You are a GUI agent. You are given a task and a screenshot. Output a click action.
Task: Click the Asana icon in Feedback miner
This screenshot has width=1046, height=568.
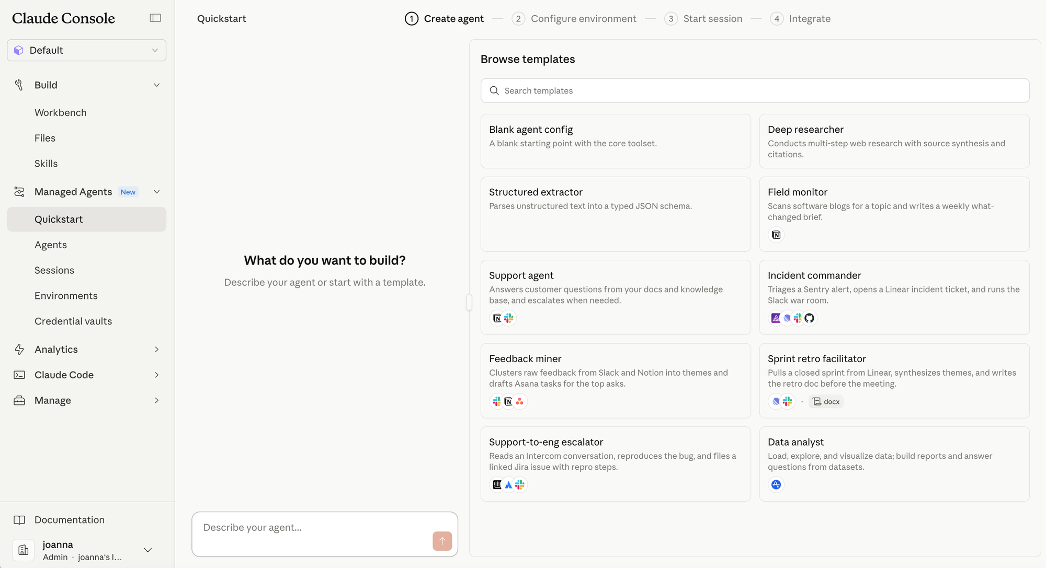point(519,401)
